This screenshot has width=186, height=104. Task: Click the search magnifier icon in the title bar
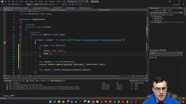click(87, 1)
